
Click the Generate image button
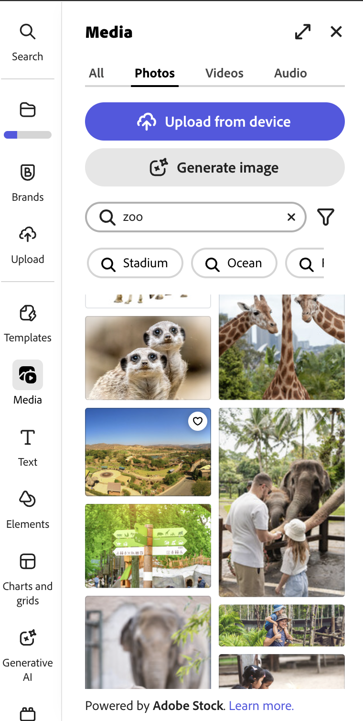215,167
